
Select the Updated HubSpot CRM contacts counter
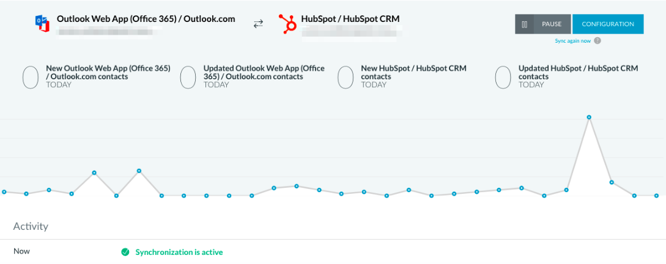tap(503, 77)
